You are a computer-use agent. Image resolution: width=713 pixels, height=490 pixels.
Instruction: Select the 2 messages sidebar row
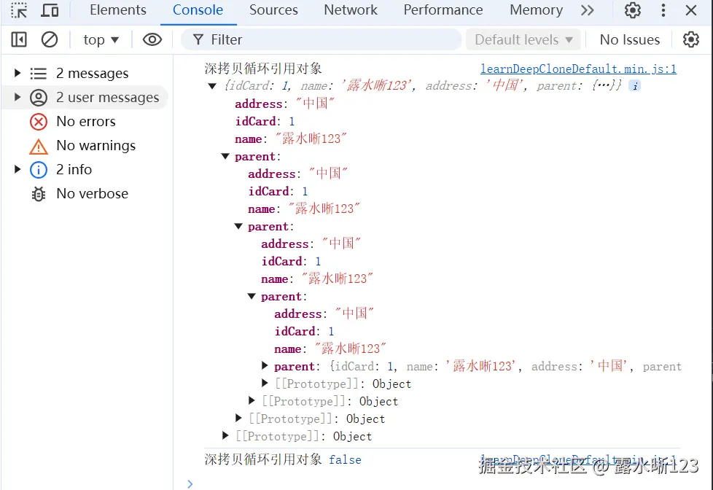pyautogui.click(x=85, y=73)
